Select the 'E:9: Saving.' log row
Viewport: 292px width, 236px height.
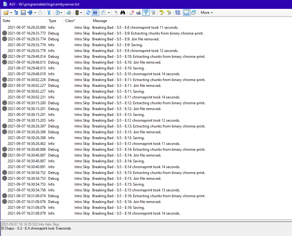click(x=146, y=45)
